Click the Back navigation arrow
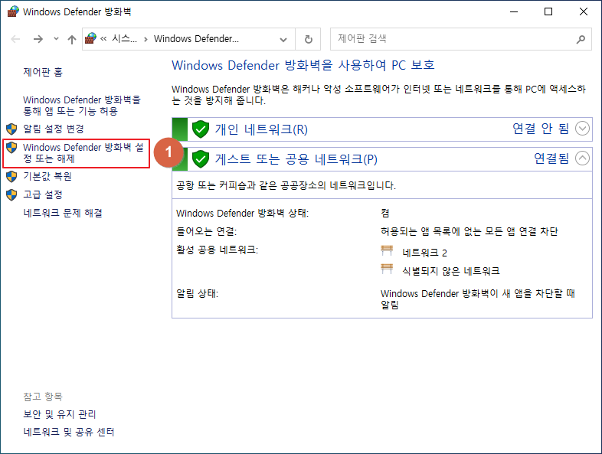Screen dimensions: 602x454 coord(15,39)
